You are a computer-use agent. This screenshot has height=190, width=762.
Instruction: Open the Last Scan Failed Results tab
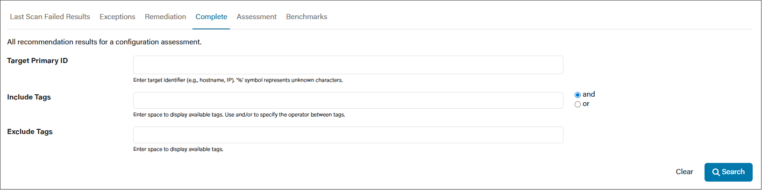click(x=50, y=17)
